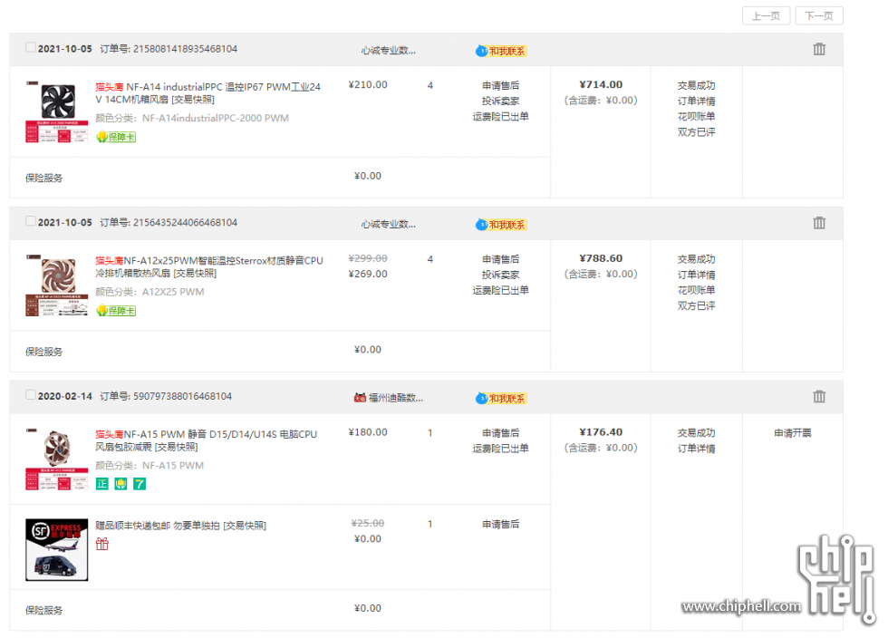
Task: Click the ¥176.40 order total
Action: point(601,432)
